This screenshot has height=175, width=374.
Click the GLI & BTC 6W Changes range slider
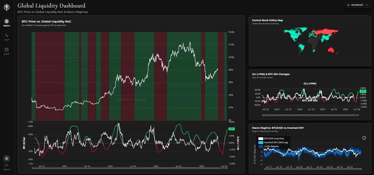(x=310, y=116)
